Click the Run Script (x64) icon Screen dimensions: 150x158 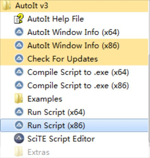[19, 112]
